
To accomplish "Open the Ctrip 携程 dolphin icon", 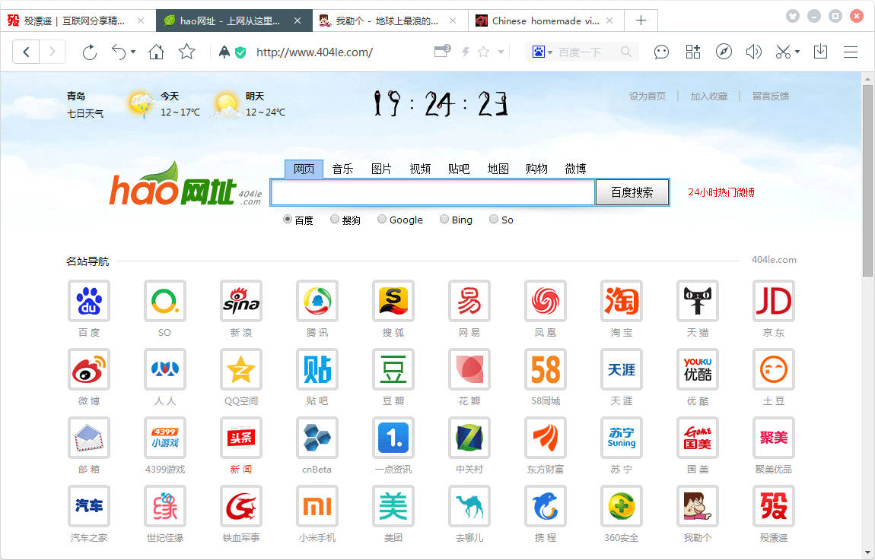I will pyautogui.click(x=546, y=507).
